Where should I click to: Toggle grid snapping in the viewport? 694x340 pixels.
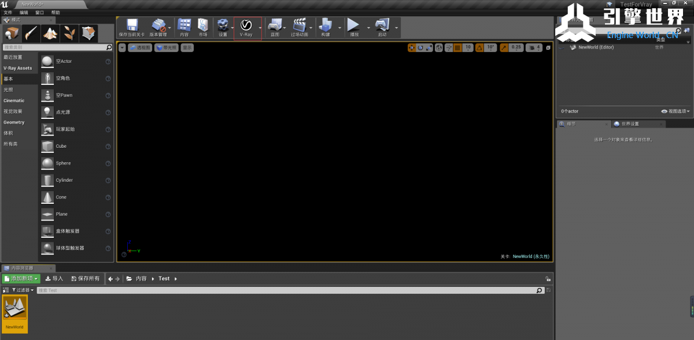pyautogui.click(x=457, y=47)
